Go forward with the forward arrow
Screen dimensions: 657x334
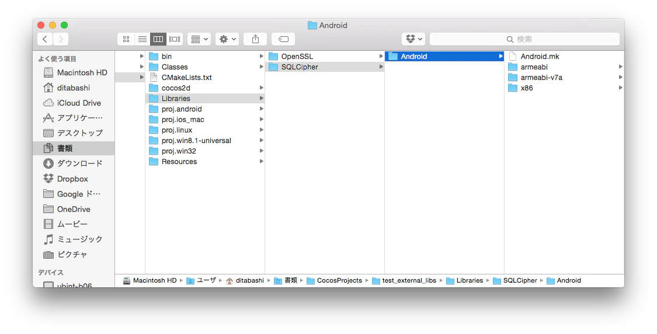coord(61,39)
